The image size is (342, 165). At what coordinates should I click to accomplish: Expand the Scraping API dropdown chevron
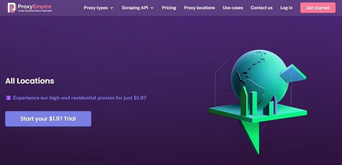tap(152, 8)
